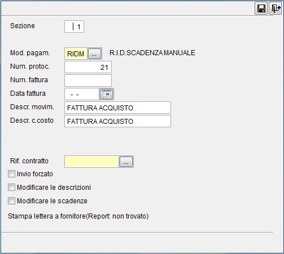Click the Descr. movim. text field
The image size is (284, 254).
pos(117,108)
